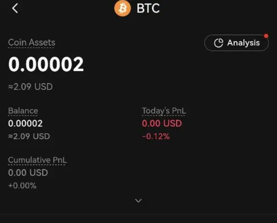277x223 pixels.
Task: Show info for Cumulative PnL label
Action: (37, 160)
